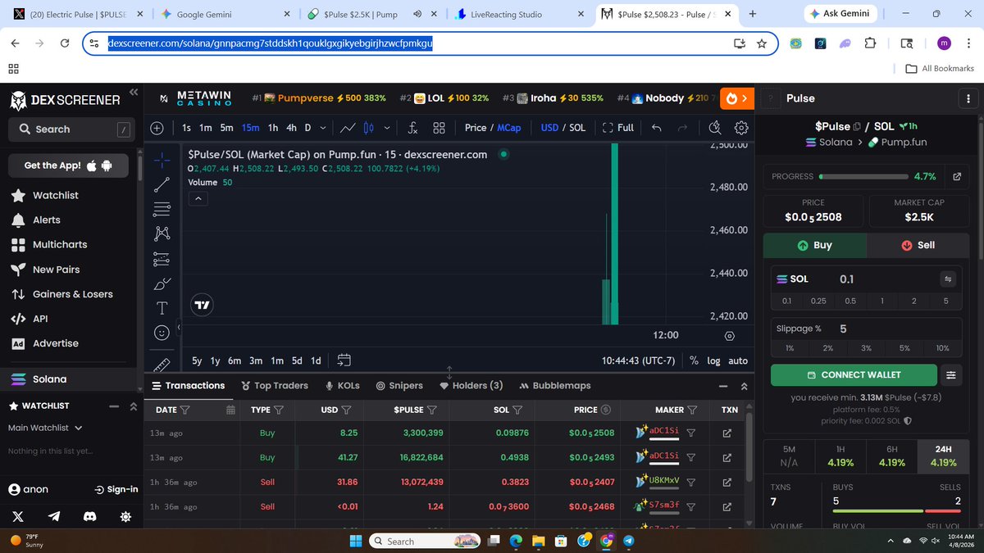Open the Windows Start menu
The width and height of the screenshot is (984, 553).
[356, 541]
